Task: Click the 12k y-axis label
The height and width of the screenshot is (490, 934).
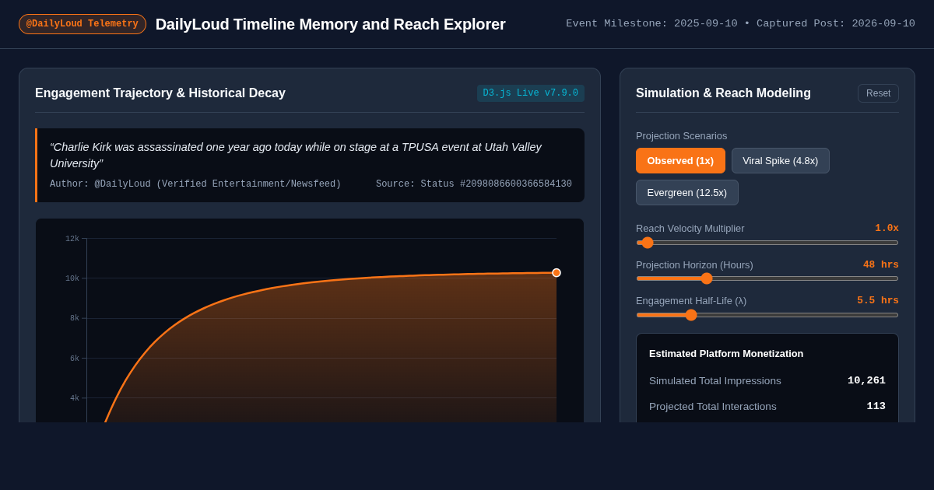Action: tap(72, 239)
